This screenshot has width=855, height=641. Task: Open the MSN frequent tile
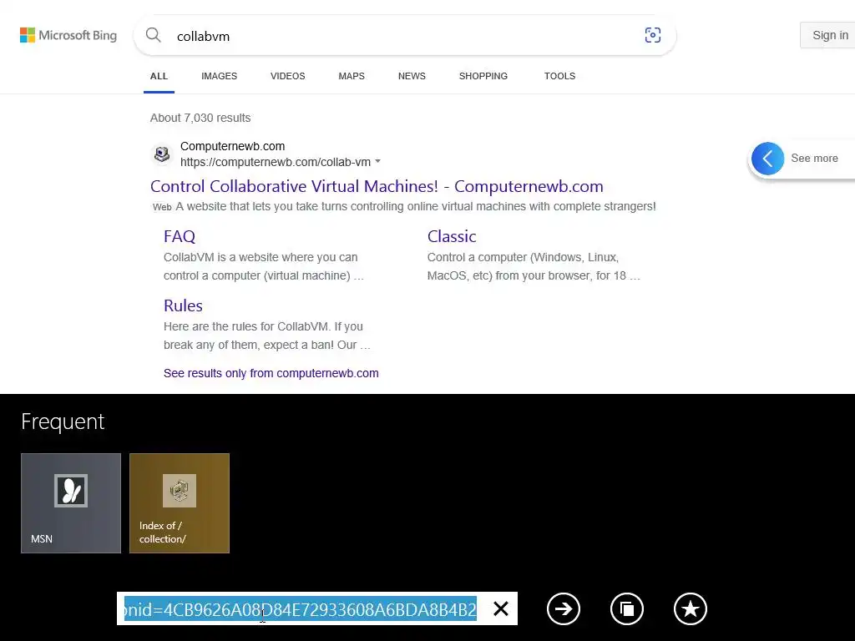(x=71, y=503)
